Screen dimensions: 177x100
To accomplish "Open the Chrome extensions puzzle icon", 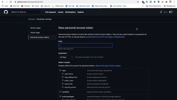I will 166,2.
